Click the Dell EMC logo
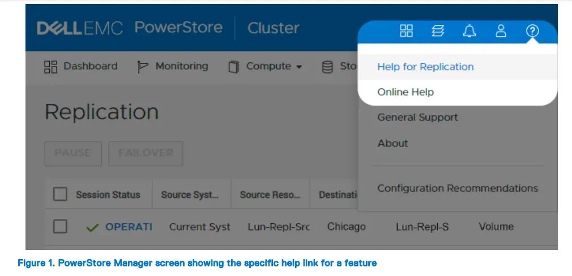Viewport: 572px width, 276px height. pos(79,28)
